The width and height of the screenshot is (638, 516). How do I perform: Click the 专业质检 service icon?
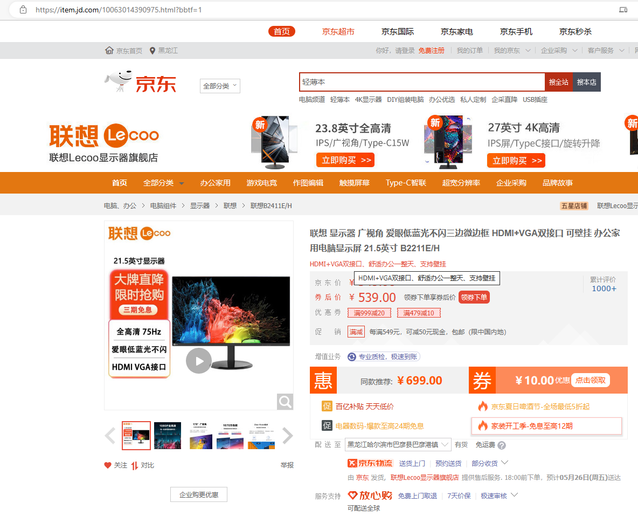pos(352,357)
